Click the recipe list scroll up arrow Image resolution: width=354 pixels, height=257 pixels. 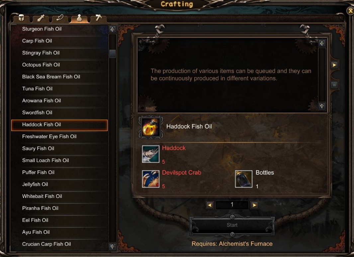[113, 29]
